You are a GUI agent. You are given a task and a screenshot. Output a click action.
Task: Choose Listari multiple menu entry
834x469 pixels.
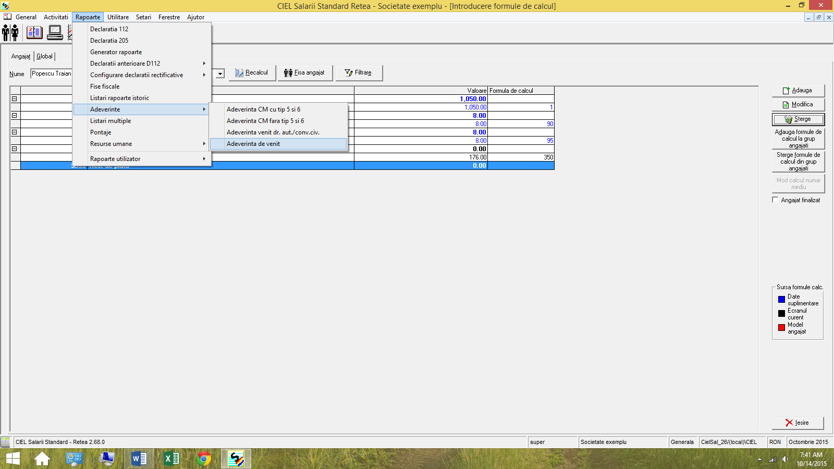(142, 121)
